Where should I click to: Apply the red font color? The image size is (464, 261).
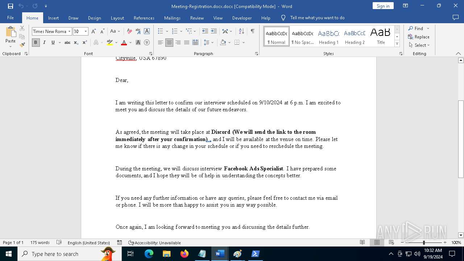[x=124, y=42]
